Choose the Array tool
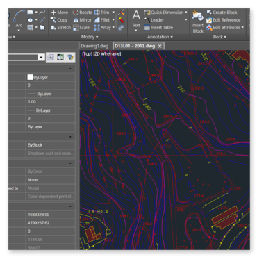The height and width of the screenshot is (257, 257). tap(102, 28)
